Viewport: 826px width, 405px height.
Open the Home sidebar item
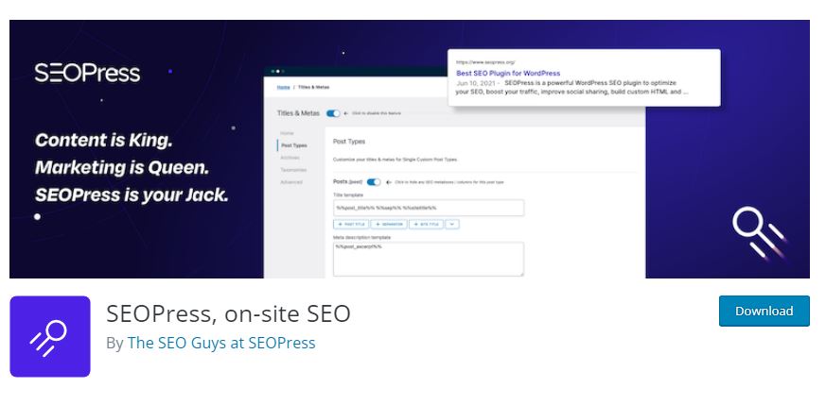pos(287,133)
